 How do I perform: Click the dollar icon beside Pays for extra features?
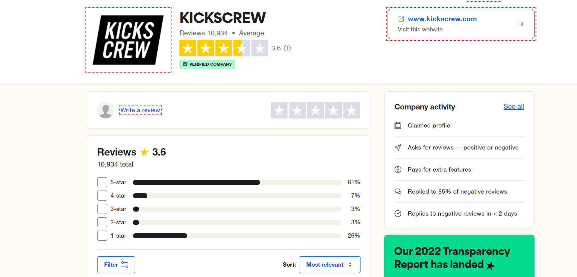click(398, 169)
